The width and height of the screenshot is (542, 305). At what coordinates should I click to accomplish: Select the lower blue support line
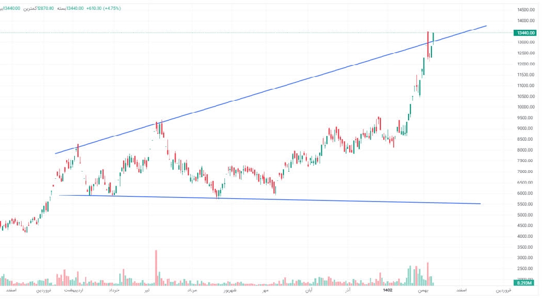[269, 199]
